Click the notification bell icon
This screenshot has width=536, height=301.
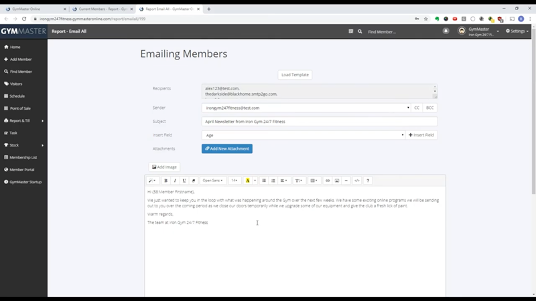tap(446, 31)
